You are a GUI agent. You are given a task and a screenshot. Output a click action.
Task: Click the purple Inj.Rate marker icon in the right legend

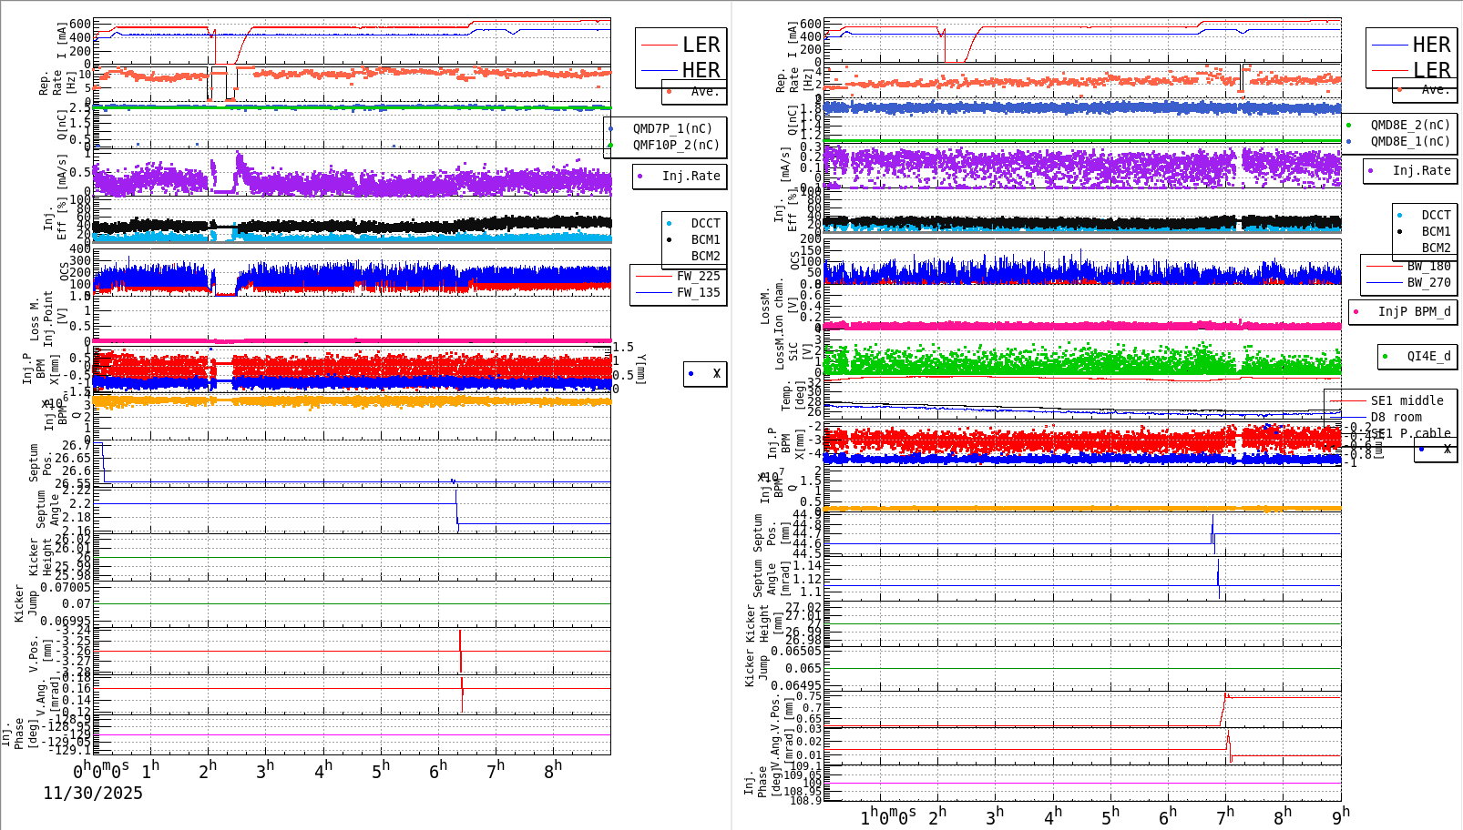[x=1372, y=170]
